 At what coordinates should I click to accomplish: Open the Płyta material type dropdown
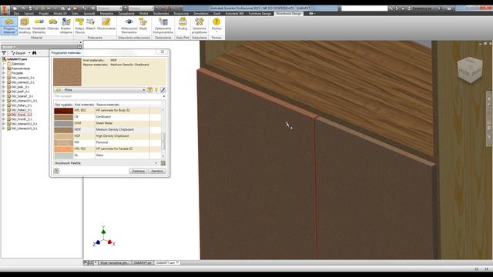click(x=100, y=90)
